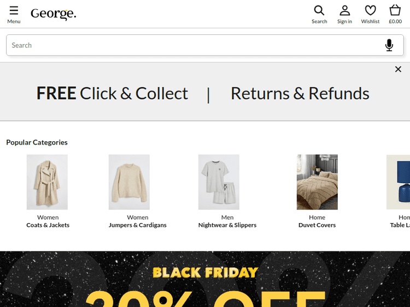This screenshot has height=307, width=410.
Task: Close the Click & Collect banner
Action: [398, 69]
